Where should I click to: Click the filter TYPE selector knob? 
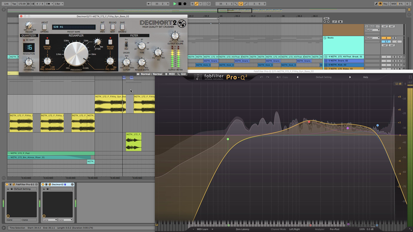click(x=141, y=46)
